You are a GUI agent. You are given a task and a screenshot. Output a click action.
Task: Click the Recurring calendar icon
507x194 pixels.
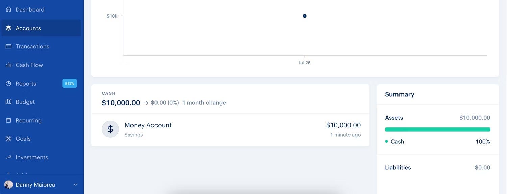point(8,120)
